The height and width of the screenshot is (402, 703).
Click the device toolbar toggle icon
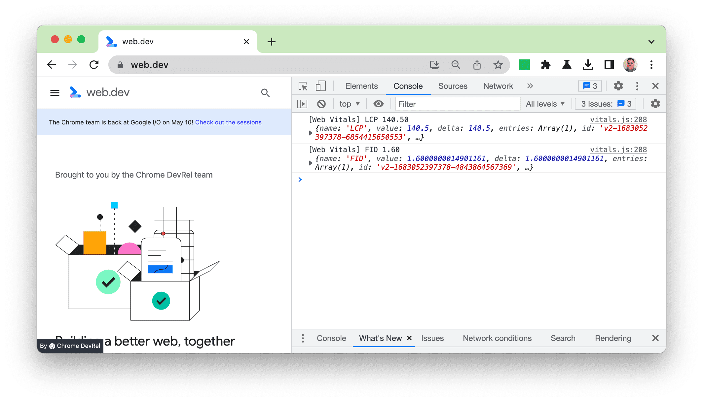[320, 86]
